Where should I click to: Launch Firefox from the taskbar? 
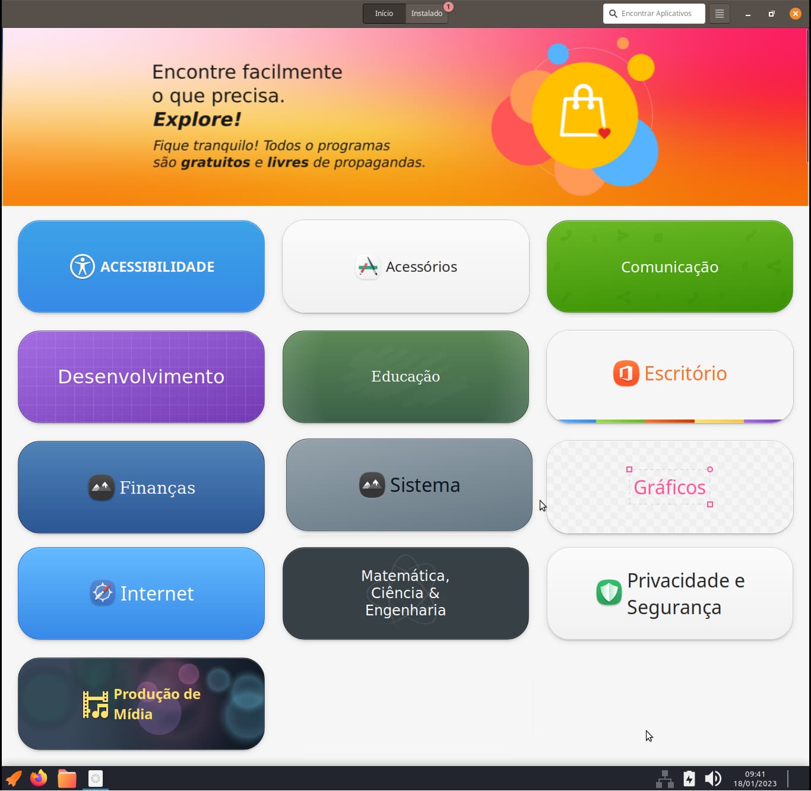pyautogui.click(x=39, y=778)
